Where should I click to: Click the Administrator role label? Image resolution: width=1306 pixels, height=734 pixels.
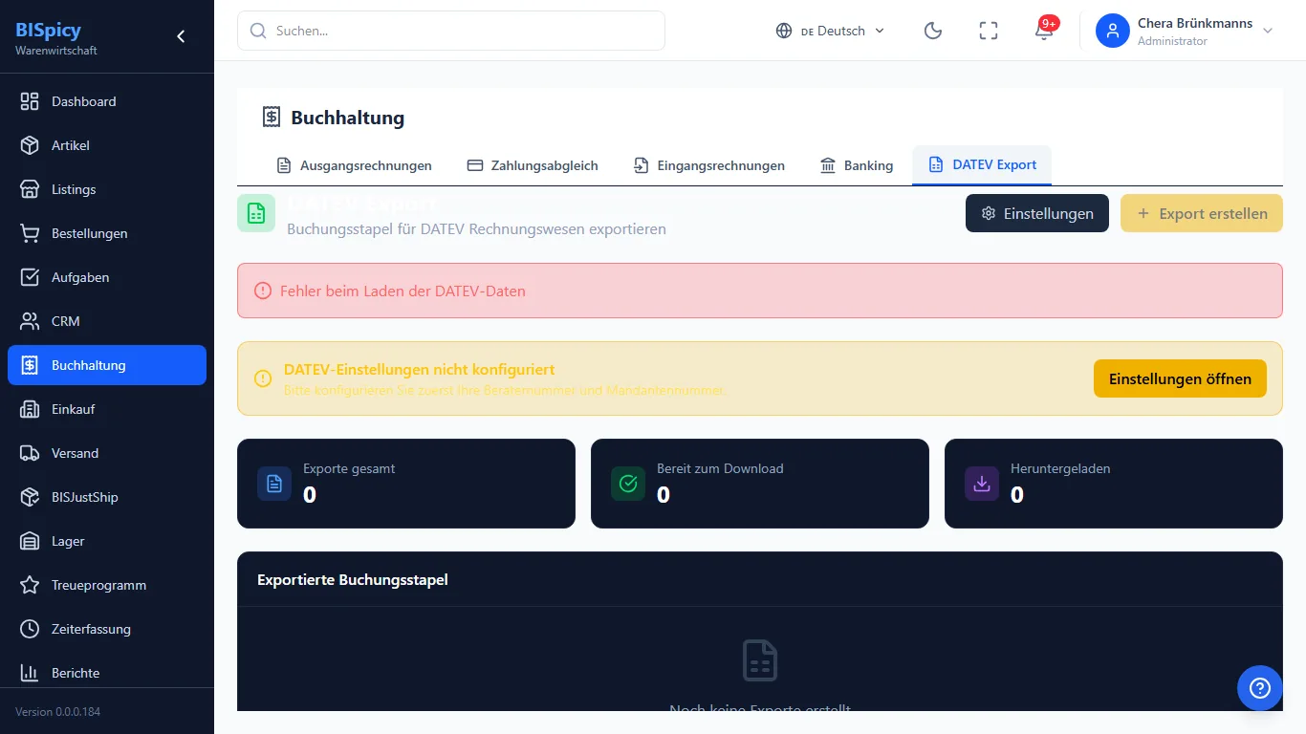coord(1172,41)
